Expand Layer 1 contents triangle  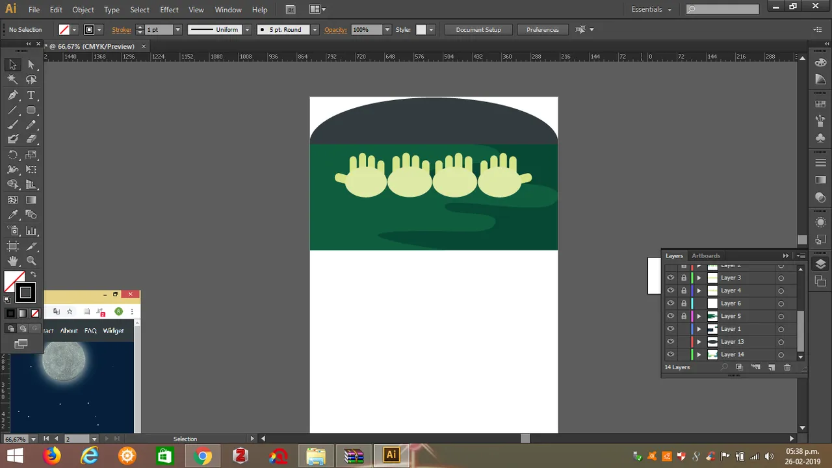point(699,329)
